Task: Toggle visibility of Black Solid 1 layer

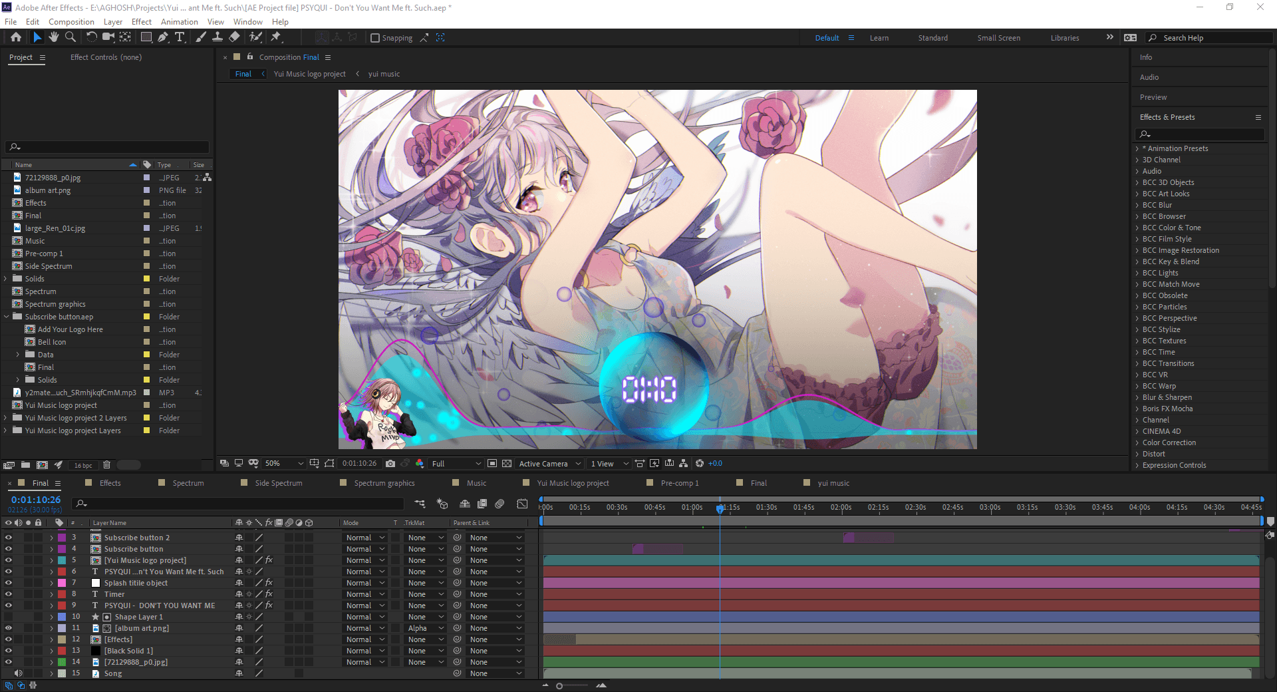Action: 9,651
